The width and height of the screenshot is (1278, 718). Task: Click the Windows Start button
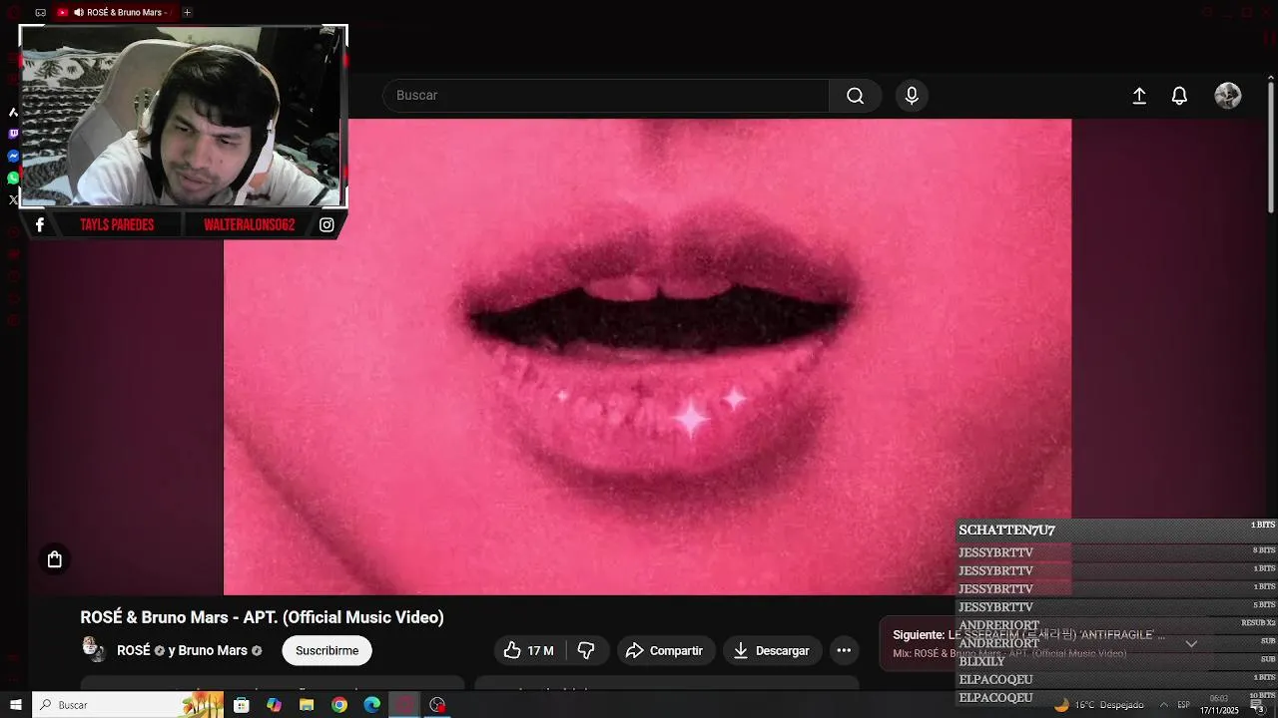tap(16, 705)
